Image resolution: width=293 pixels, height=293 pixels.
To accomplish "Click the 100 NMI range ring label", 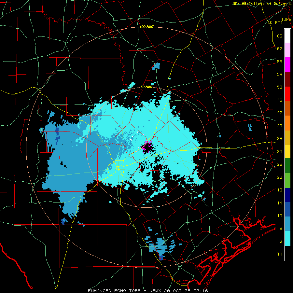I will click(x=146, y=27).
